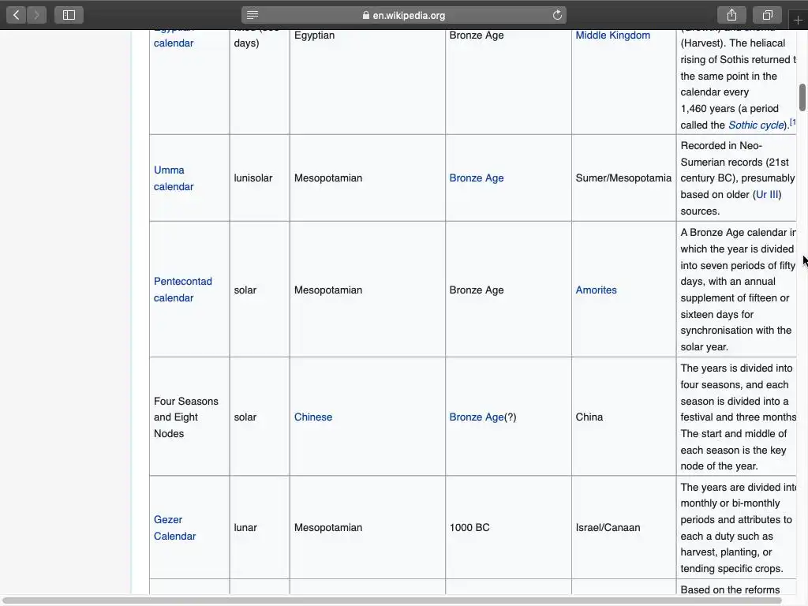Screen dimensions: 808x606
Task: Select 'lunar' cell in Gezer row
Action: 245,528
